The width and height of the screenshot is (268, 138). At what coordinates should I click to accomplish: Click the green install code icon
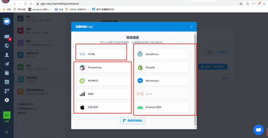pyautogui.click(x=7, y=115)
